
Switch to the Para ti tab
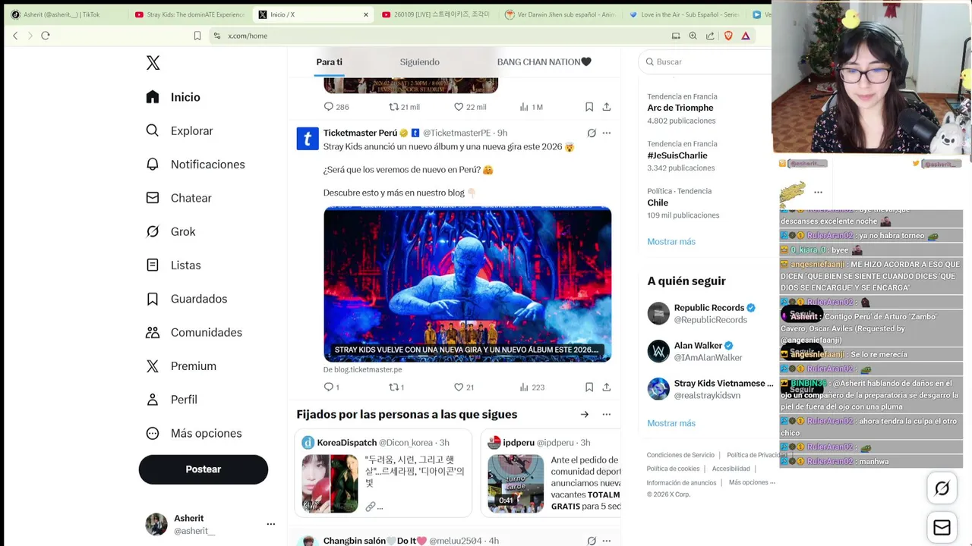(x=330, y=62)
